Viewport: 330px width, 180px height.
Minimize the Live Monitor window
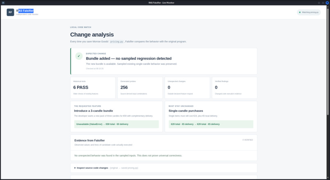tap(319, 3)
